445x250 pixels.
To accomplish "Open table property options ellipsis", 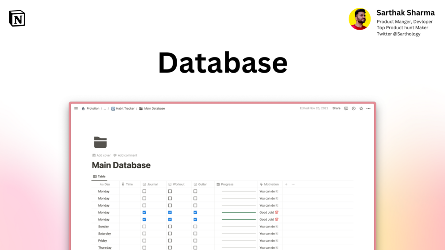I will pos(293,184).
